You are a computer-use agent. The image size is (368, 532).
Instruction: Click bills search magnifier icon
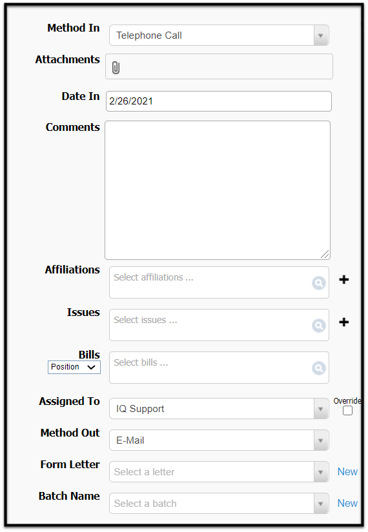click(319, 368)
